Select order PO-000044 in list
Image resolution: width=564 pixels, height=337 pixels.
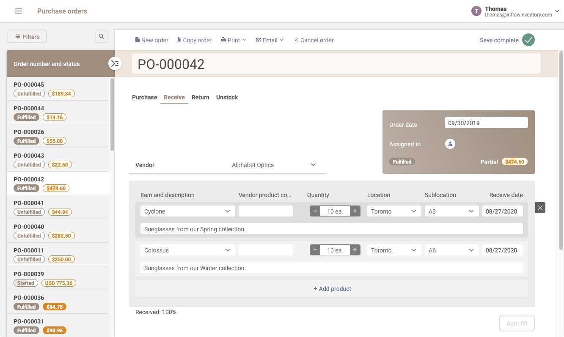click(x=58, y=112)
